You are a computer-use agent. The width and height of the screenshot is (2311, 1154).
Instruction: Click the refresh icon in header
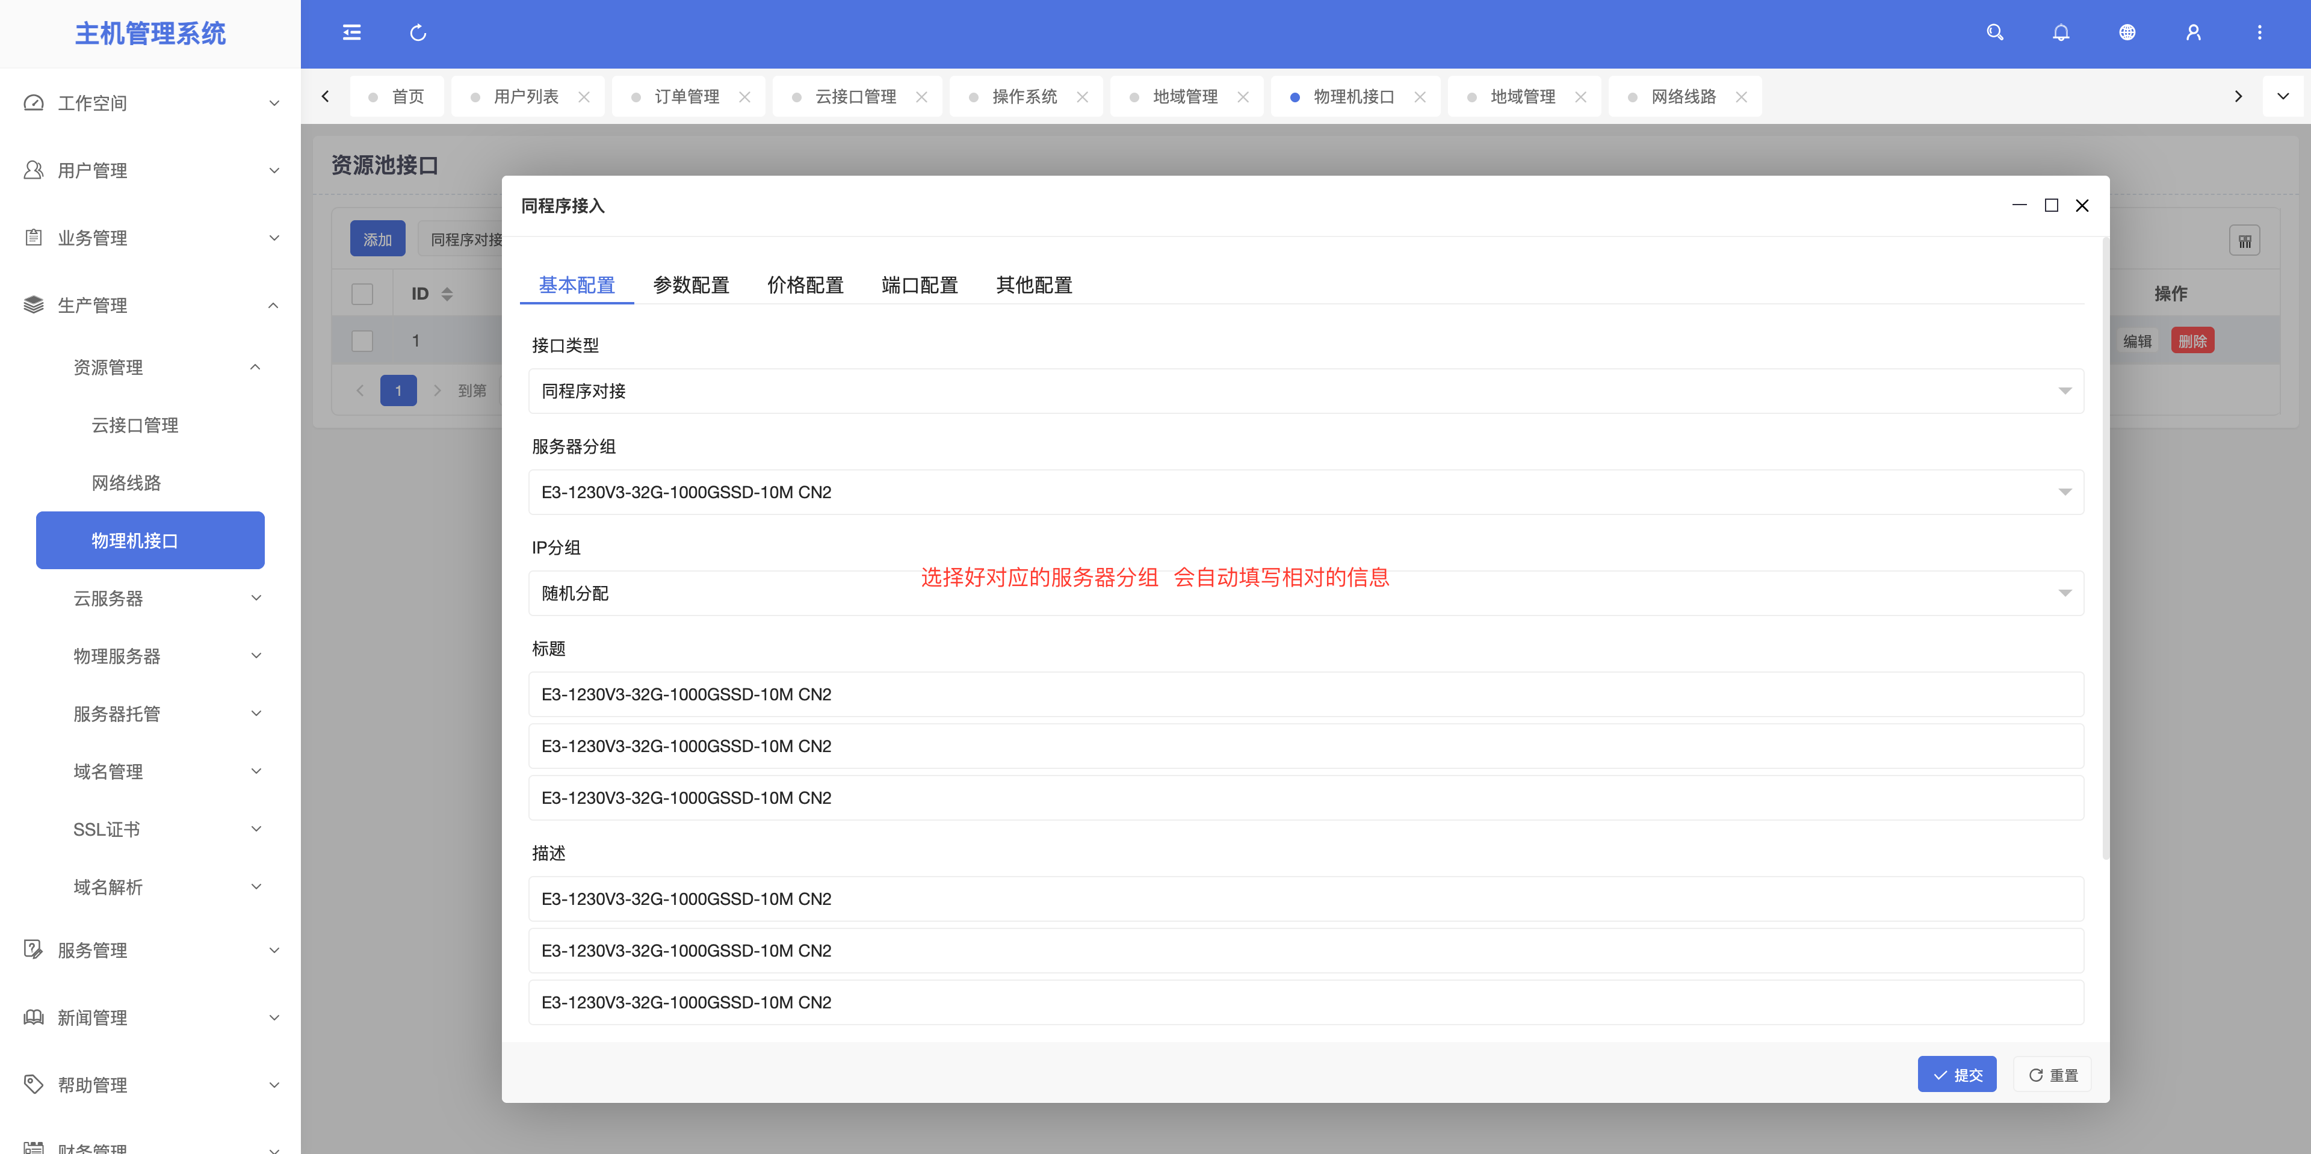click(x=418, y=33)
